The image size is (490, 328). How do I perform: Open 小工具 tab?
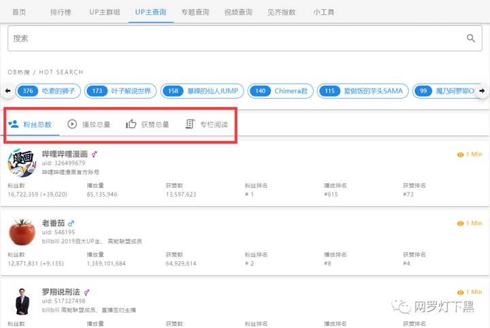pyautogui.click(x=324, y=12)
